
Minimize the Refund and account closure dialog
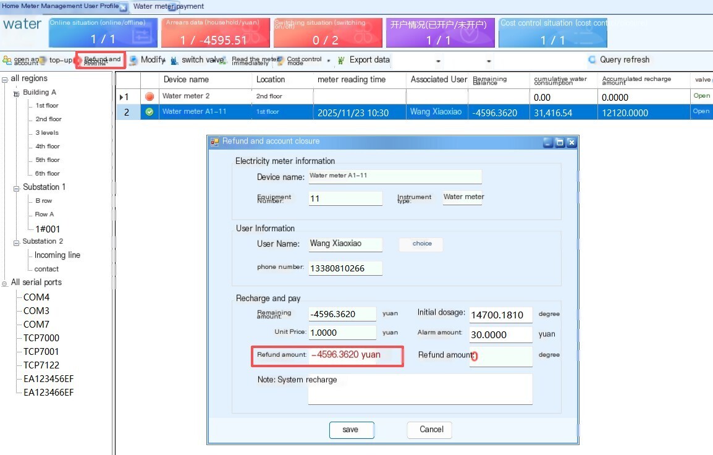549,142
